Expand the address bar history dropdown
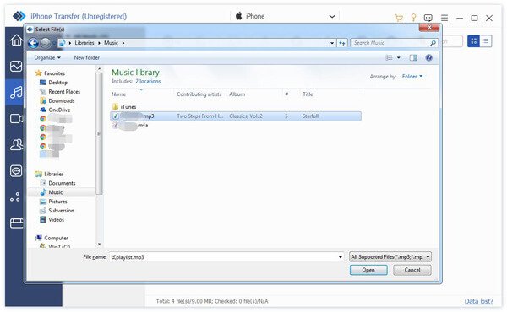 332,43
